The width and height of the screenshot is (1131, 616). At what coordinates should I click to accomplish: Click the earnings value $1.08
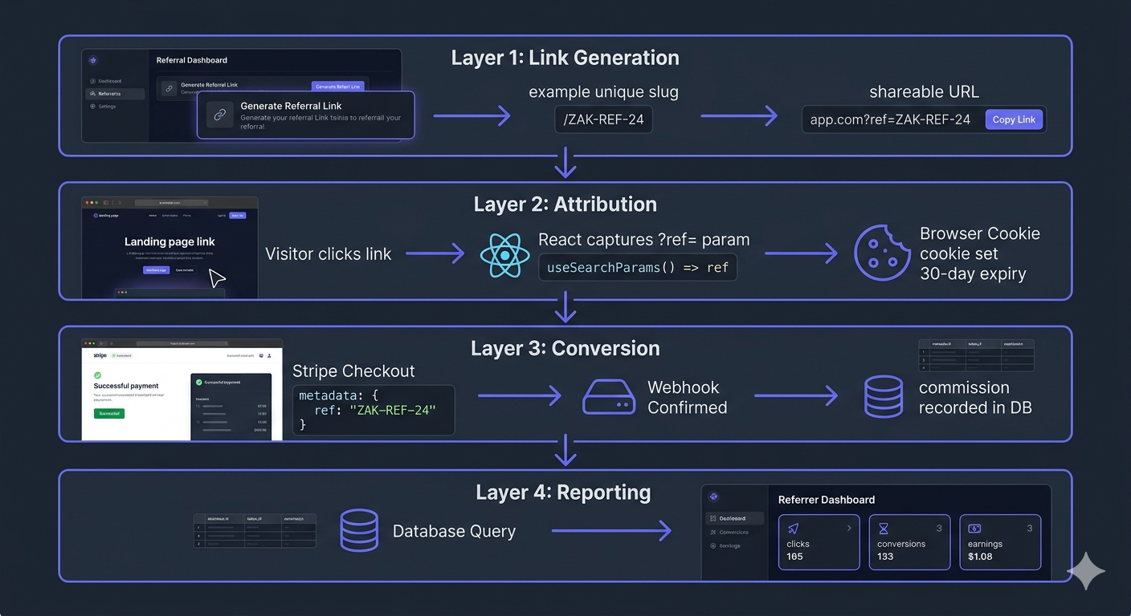point(980,556)
